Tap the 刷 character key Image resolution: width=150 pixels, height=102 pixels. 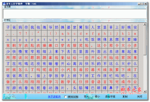tap(14, 46)
